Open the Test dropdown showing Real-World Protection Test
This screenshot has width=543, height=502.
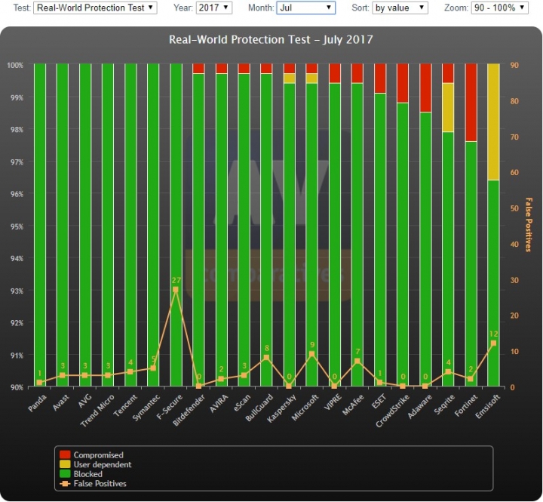click(95, 8)
